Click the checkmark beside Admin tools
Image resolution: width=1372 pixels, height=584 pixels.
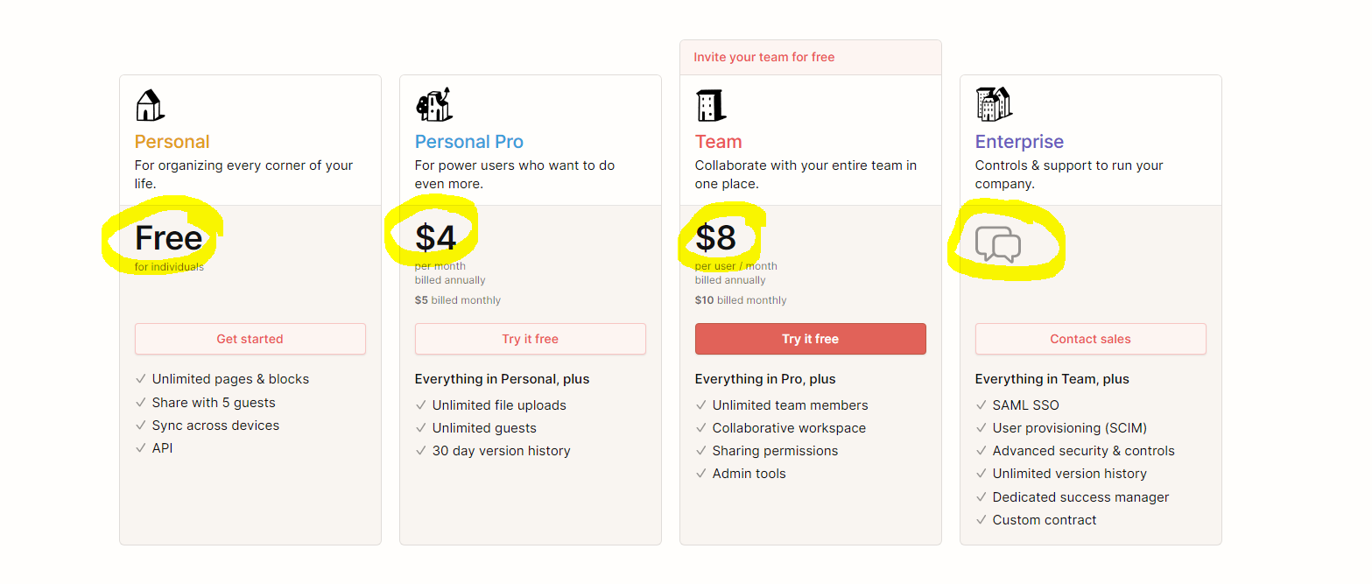click(701, 474)
